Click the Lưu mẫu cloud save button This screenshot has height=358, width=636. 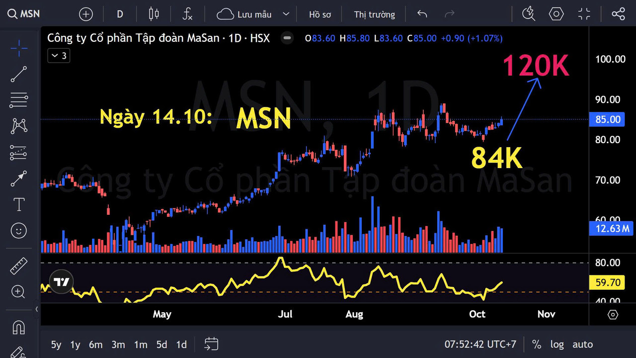244,14
